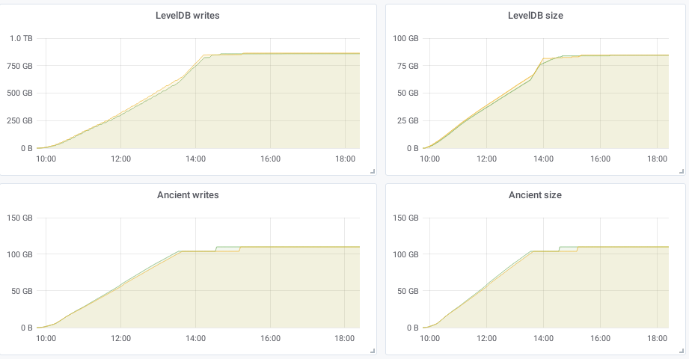Open the LevelDB writes panel title menu
Viewport: 689px width, 359px height.
188,16
